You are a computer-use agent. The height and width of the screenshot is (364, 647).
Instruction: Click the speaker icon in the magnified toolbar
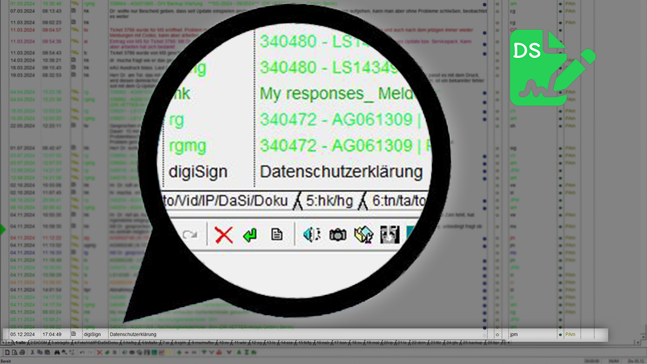(x=311, y=235)
